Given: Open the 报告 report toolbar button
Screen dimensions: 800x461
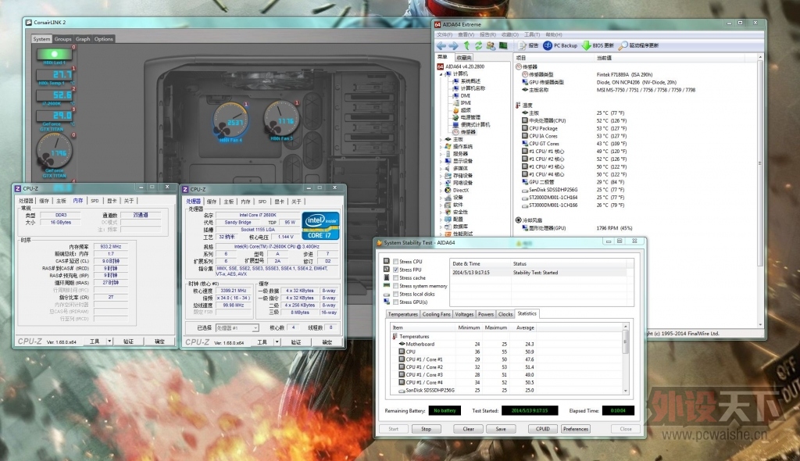Looking at the screenshot, I should pyautogui.click(x=529, y=46).
